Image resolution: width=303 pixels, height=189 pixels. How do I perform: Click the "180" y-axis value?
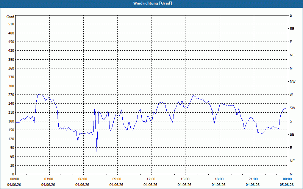pos(11,121)
